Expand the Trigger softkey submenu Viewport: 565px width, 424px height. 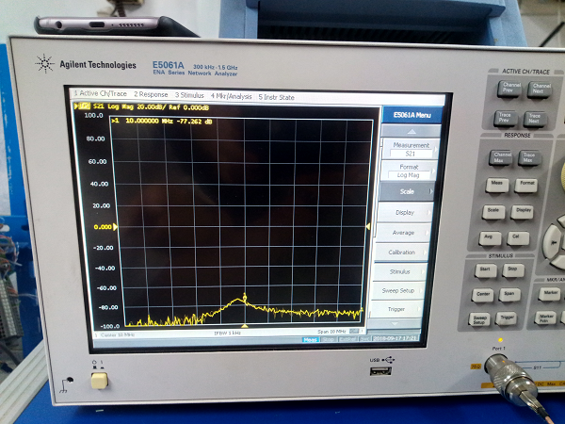tap(395, 309)
